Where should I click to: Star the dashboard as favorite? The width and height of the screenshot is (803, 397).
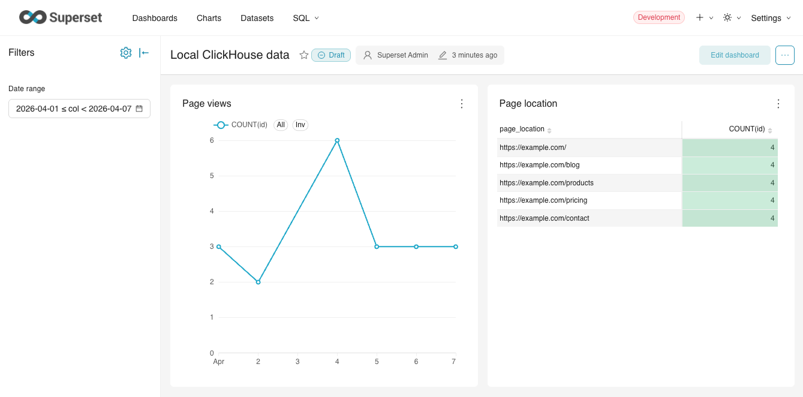click(304, 55)
